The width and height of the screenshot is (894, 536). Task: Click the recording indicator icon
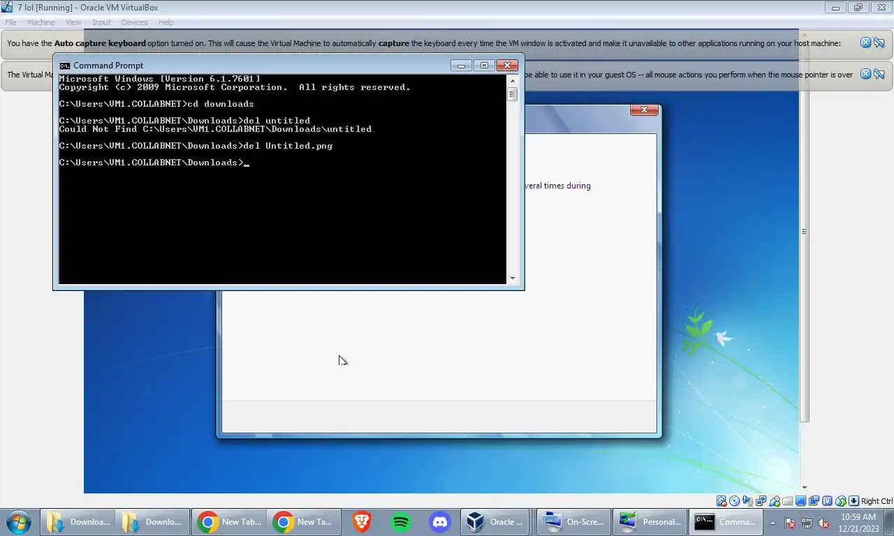(x=814, y=501)
